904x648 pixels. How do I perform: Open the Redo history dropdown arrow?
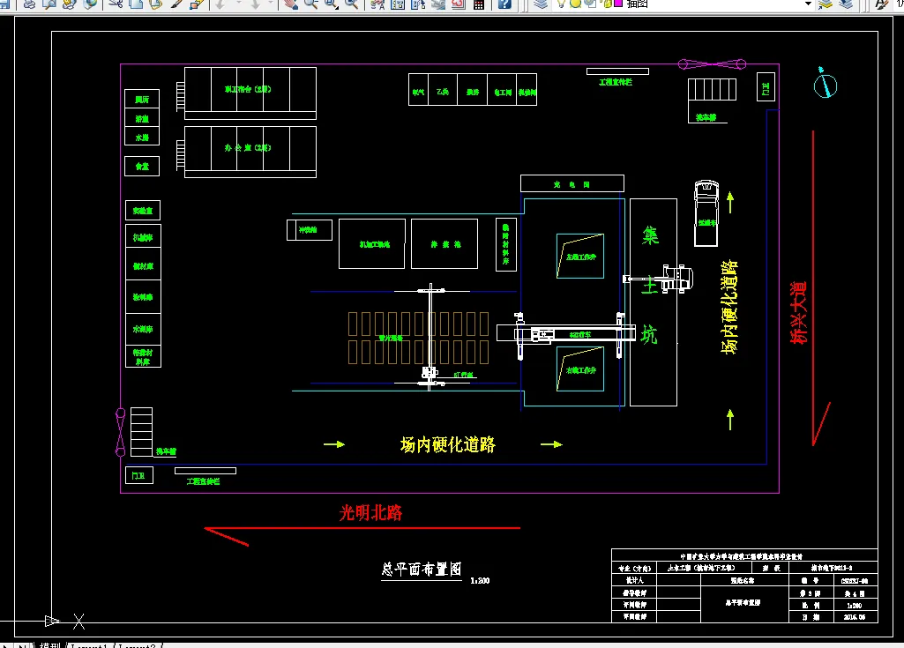271,6
